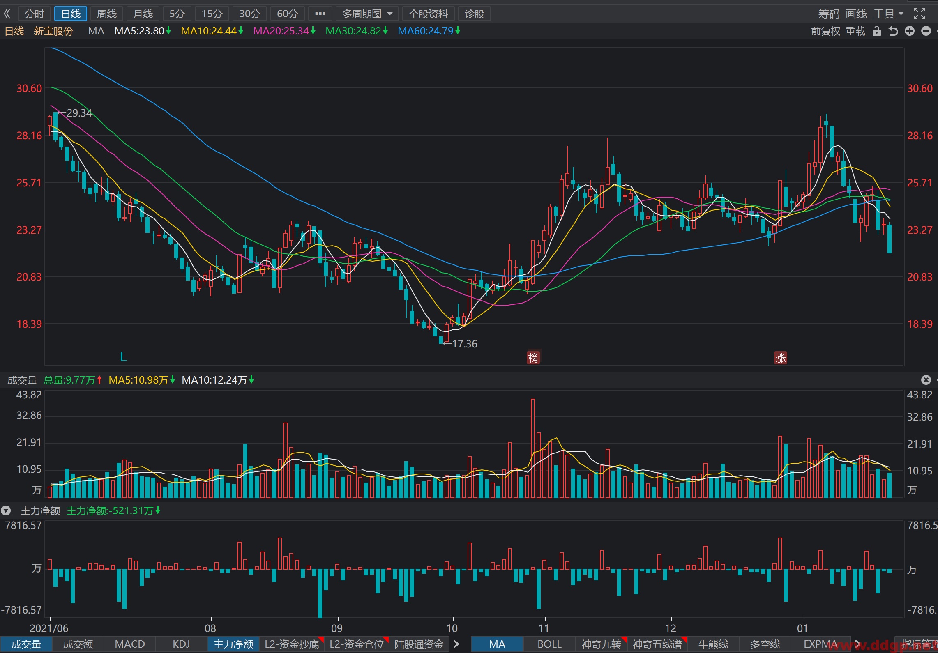Select the 日线 daily period
The height and width of the screenshot is (653, 938).
71,14
